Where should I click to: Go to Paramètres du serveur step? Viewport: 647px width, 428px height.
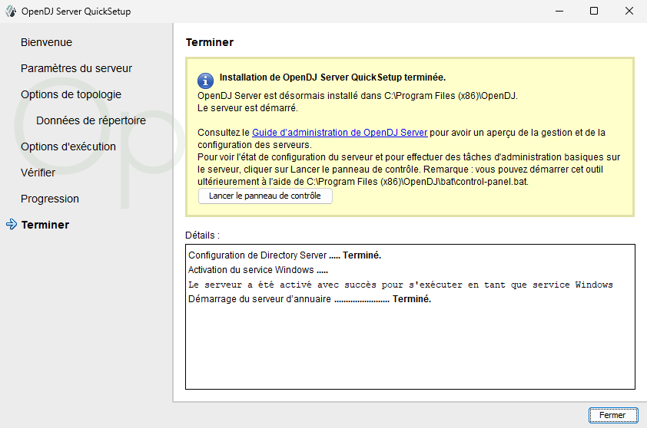(x=76, y=68)
